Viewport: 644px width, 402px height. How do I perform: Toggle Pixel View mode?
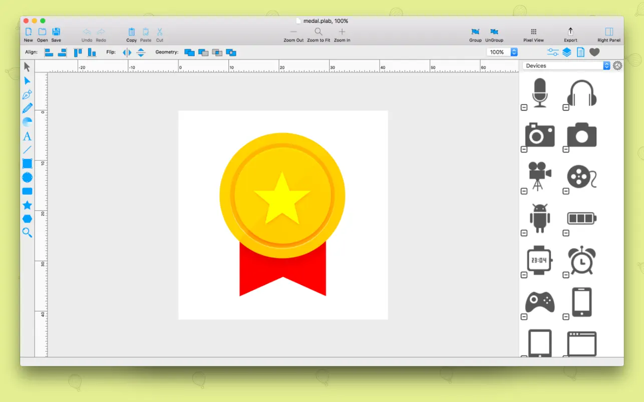[x=533, y=34]
